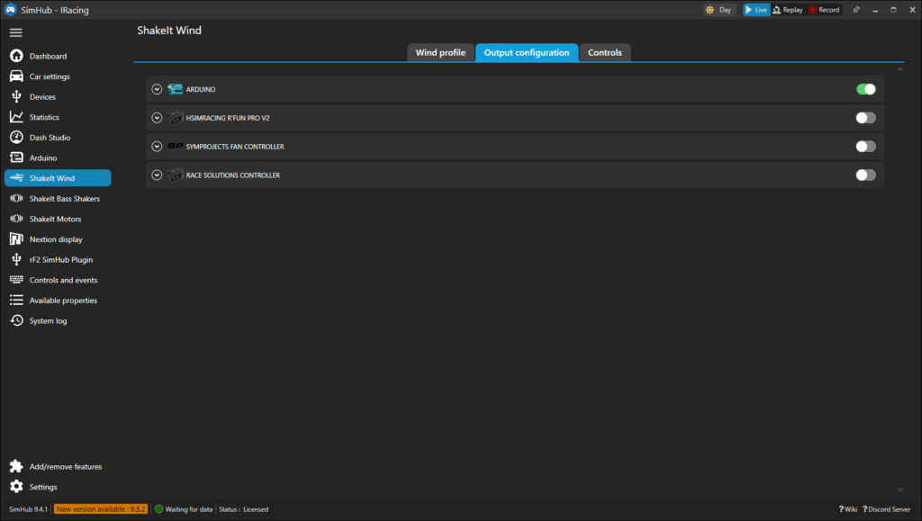Click the green status indicator dot
The image size is (922, 521).
(158, 509)
